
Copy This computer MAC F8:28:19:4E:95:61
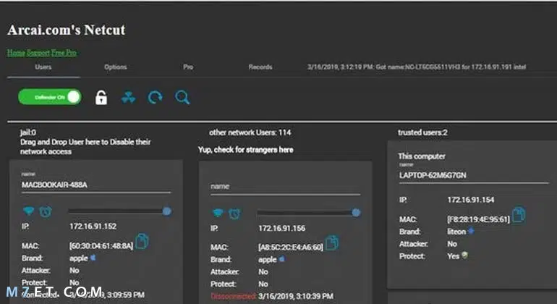518,215
